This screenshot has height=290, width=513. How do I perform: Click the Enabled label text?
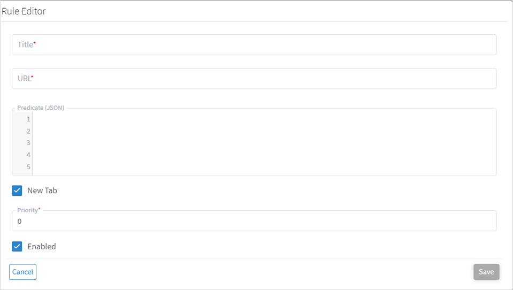coord(42,247)
